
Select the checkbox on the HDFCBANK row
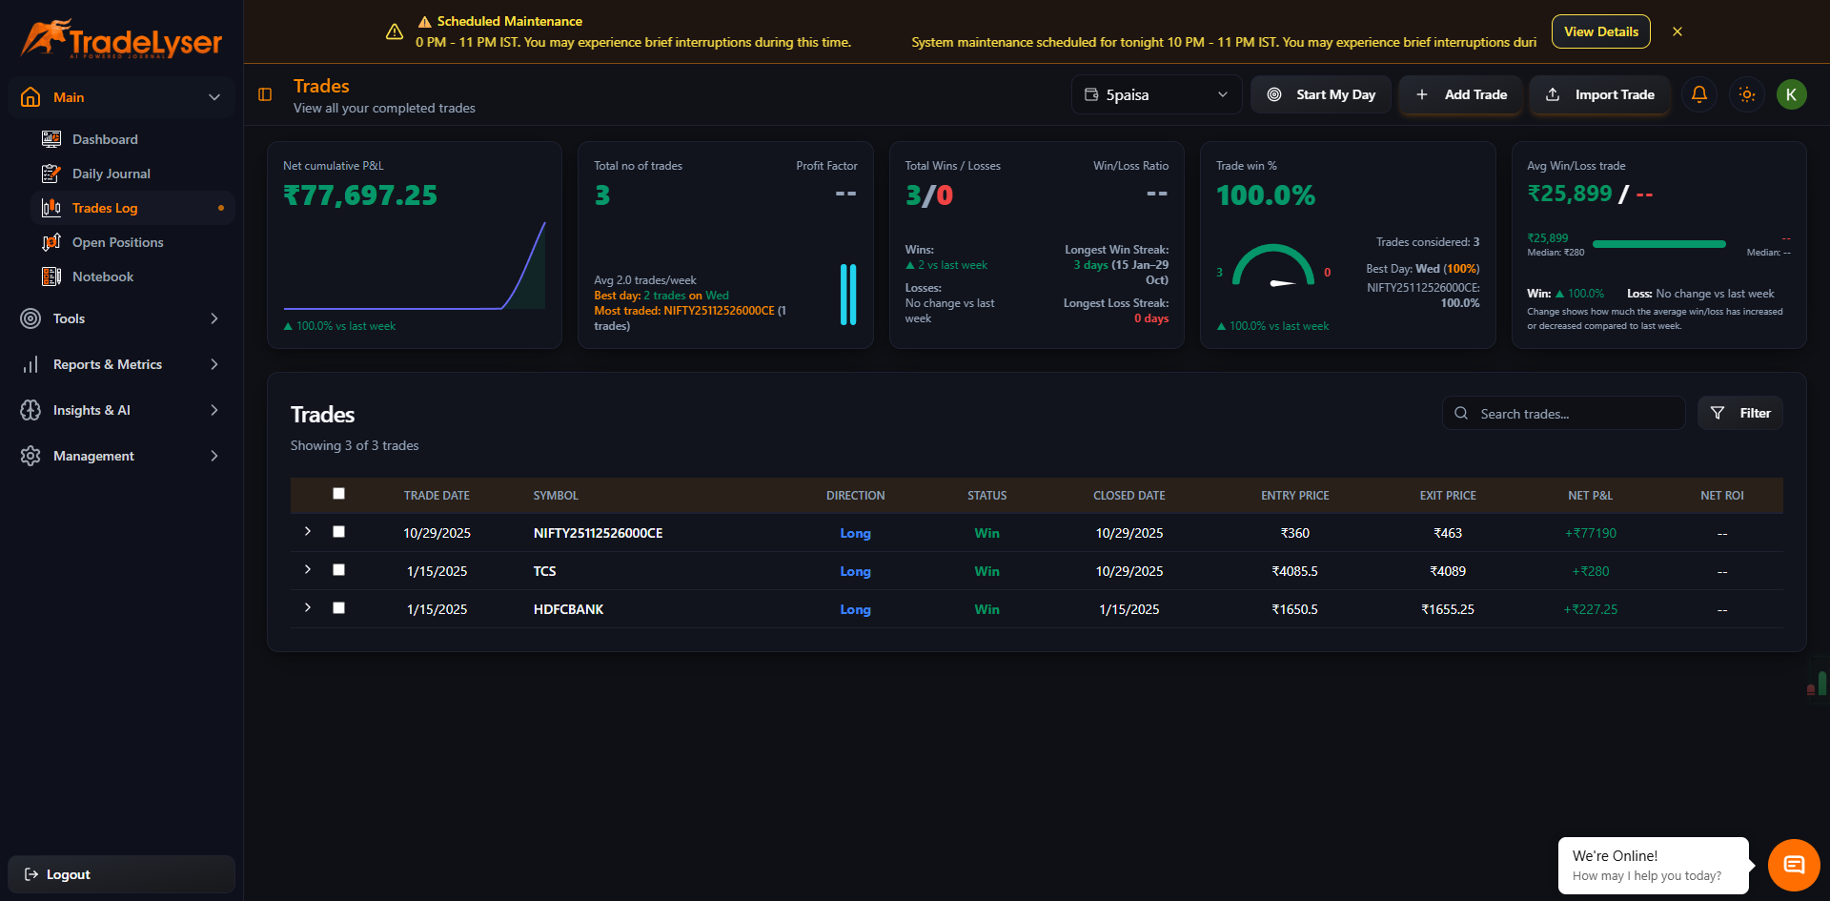[x=338, y=607]
